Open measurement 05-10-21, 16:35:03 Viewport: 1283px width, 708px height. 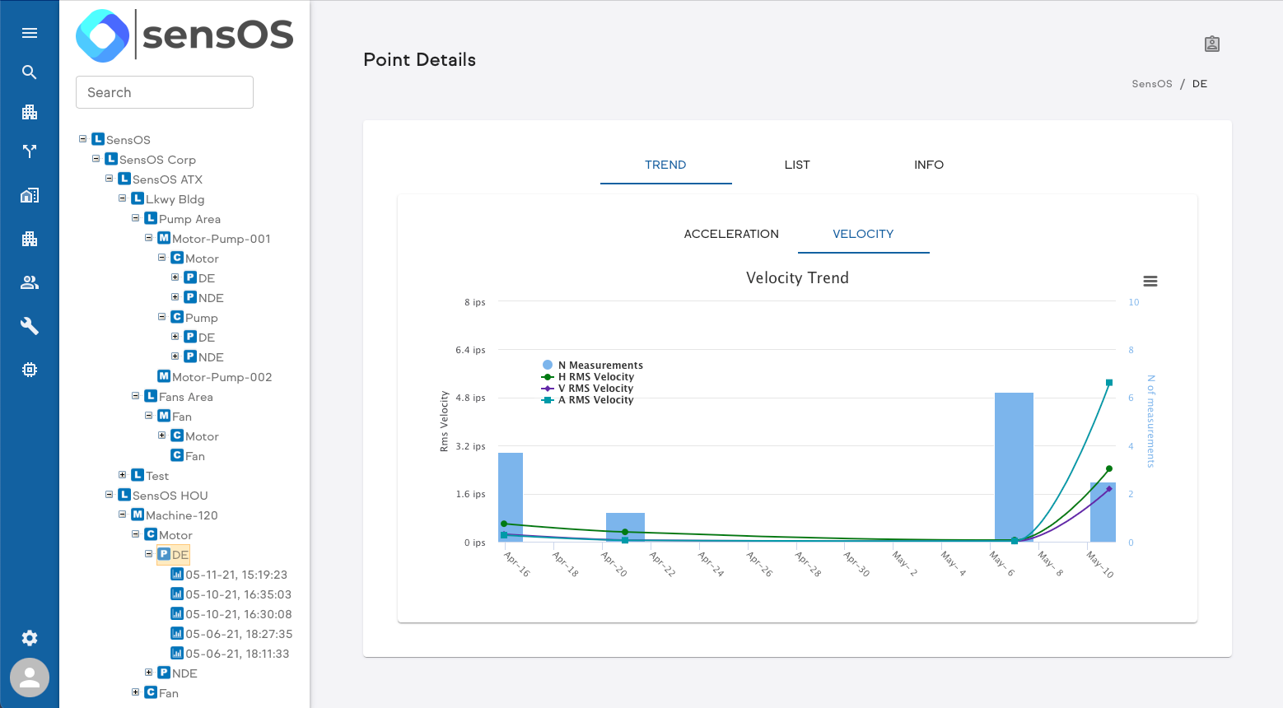[238, 594]
